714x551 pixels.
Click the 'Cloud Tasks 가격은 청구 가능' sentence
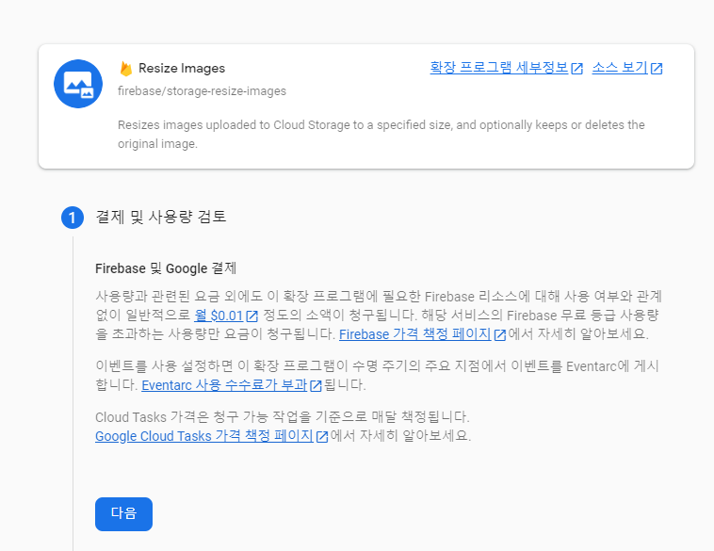coord(283,417)
